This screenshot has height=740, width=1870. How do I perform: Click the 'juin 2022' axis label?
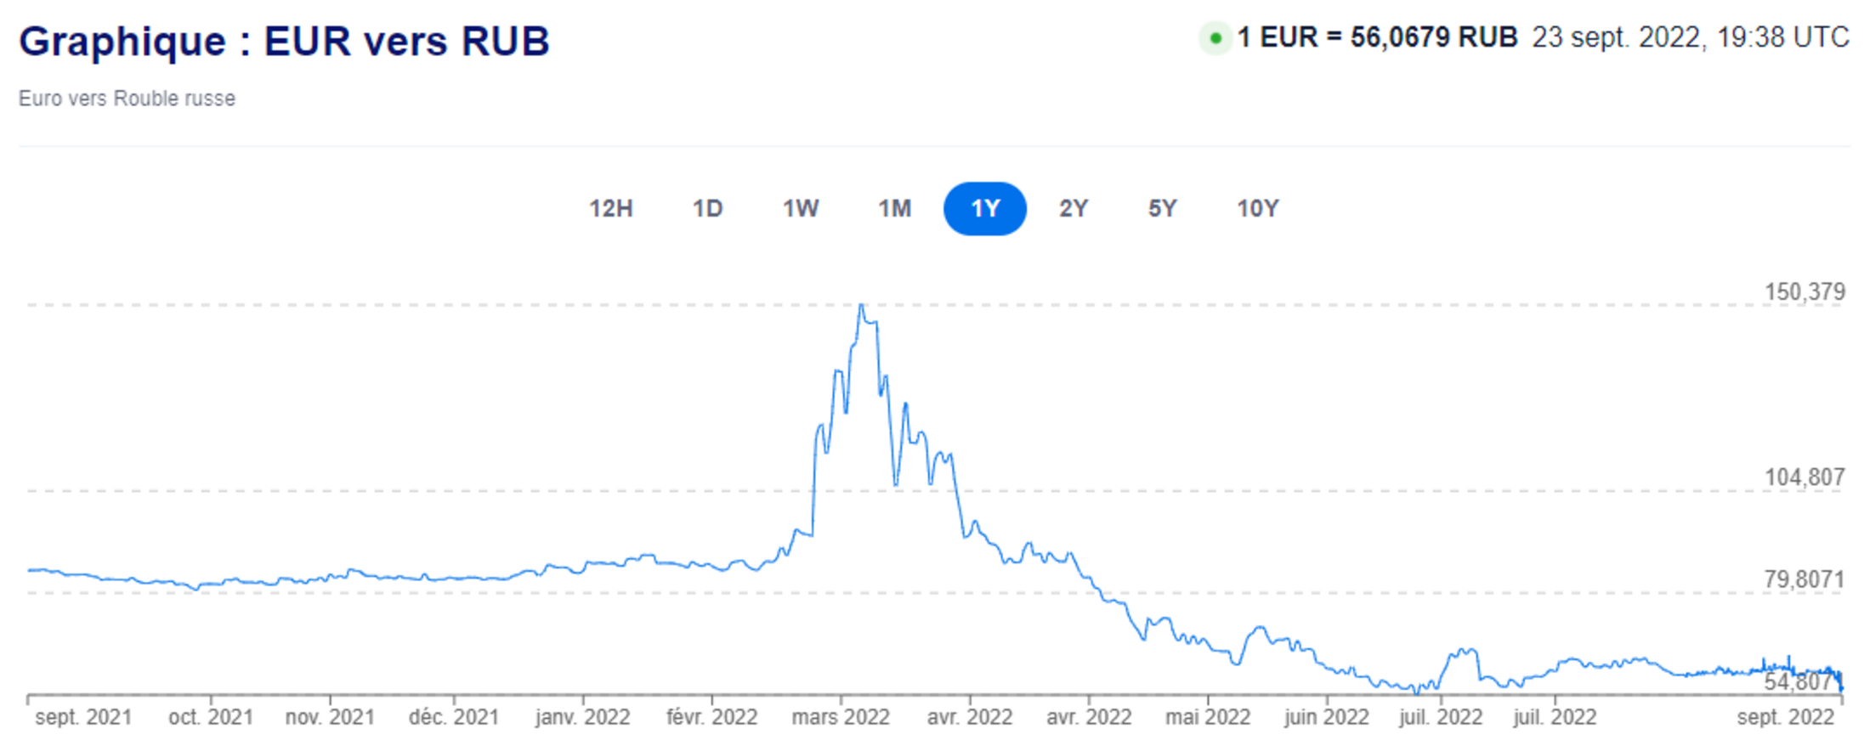(x=1326, y=717)
